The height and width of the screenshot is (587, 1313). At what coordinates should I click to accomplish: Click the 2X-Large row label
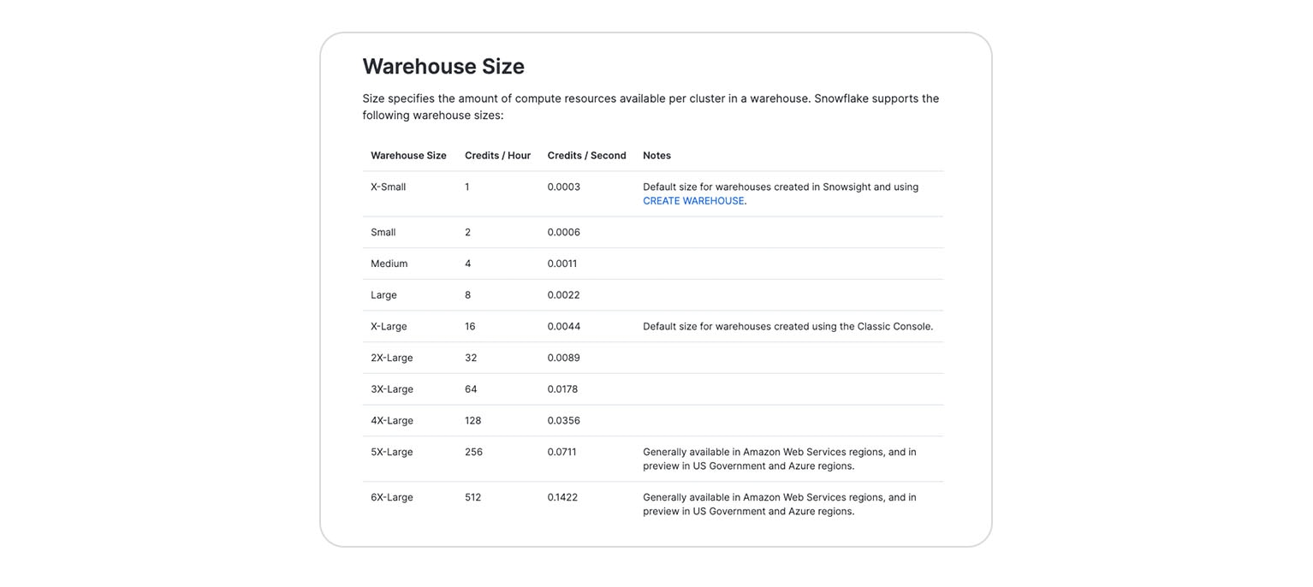[392, 358]
